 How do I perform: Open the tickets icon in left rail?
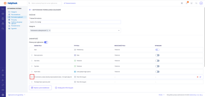[3, 14]
